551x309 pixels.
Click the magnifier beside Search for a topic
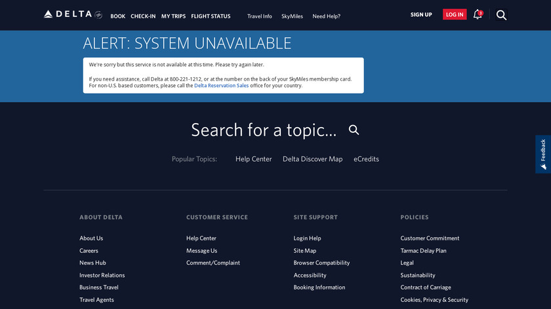coord(354,130)
